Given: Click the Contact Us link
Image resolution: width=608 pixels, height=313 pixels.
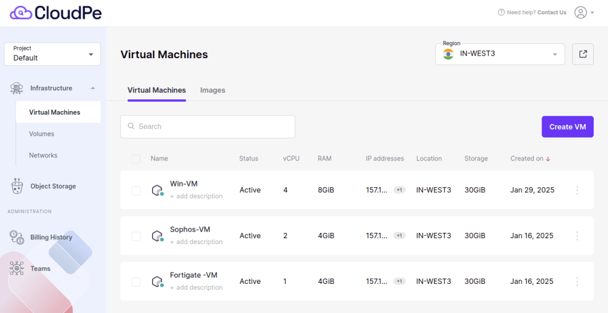Looking at the screenshot, I should pyautogui.click(x=552, y=12).
